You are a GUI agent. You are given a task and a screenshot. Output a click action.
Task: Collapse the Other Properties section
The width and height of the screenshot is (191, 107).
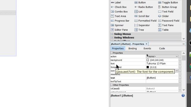click(112, 85)
